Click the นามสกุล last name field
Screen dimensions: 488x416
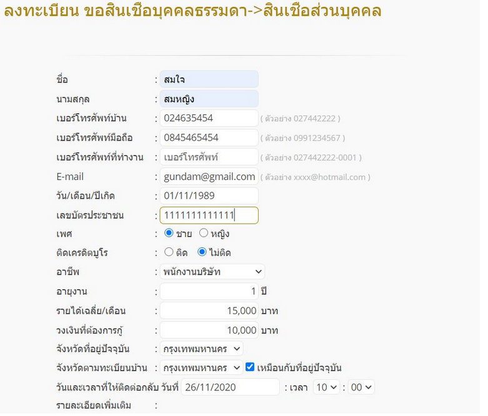(x=209, y=100)
